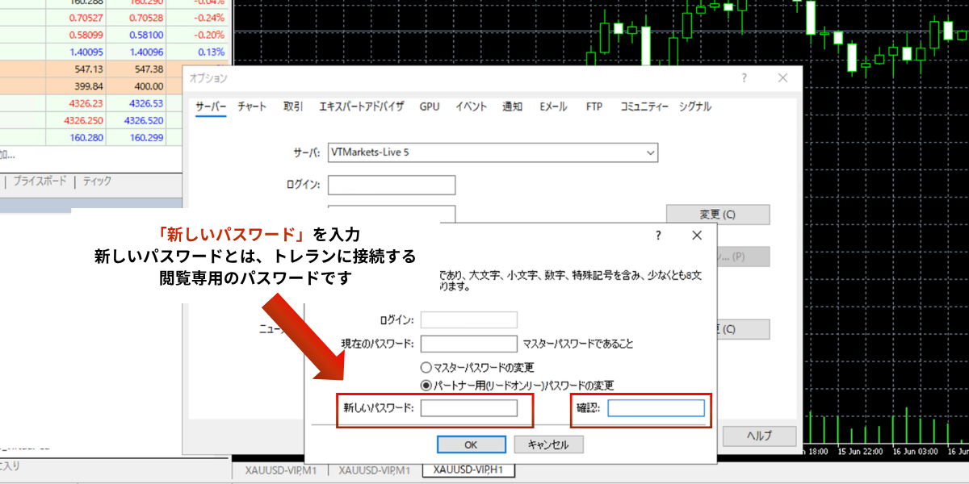The image size is (969, 484).
Task: Open the エキスパートアドバイザ tab
Action: pyautogui.click(x=362, y=106)
